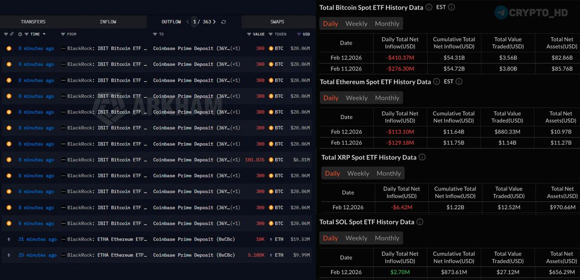Screen dimensions: 580x280
Task: Click the $970.66M XRP total net assets
Action: click(562, 208)
